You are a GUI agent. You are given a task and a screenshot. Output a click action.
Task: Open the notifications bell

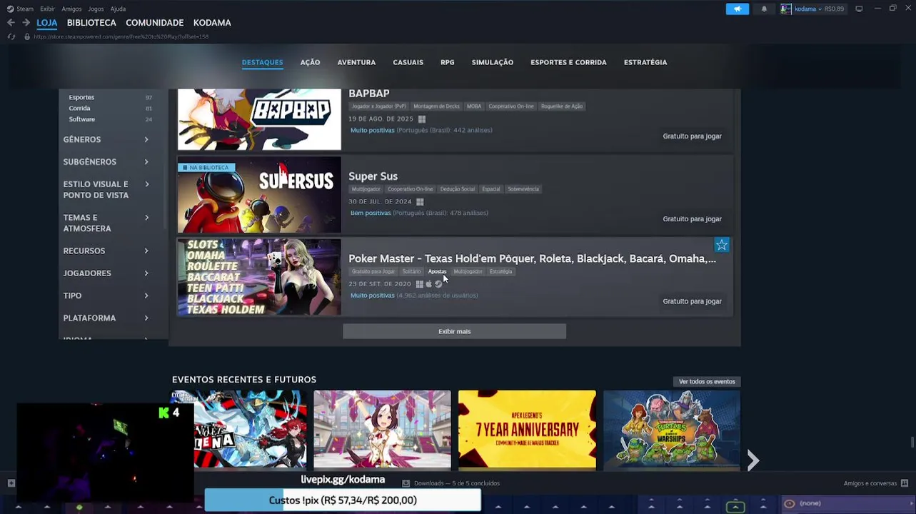click(x=764, y=9)
